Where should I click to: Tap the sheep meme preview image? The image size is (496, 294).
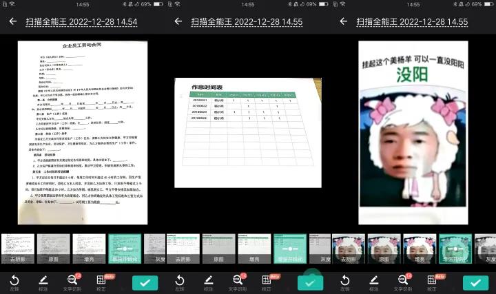point(413,132)
